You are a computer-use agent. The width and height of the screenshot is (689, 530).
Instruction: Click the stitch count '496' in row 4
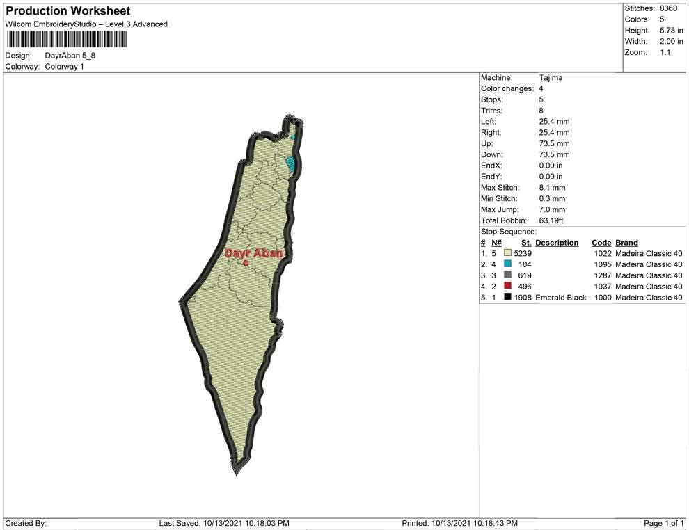tap(525, 287)
